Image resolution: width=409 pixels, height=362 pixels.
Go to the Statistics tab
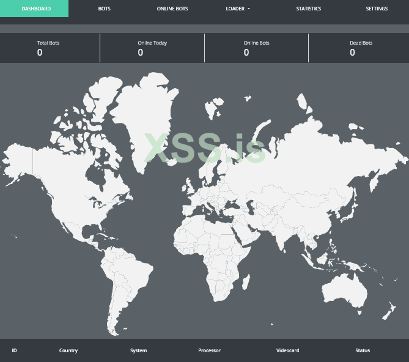[x=308, y=9]
